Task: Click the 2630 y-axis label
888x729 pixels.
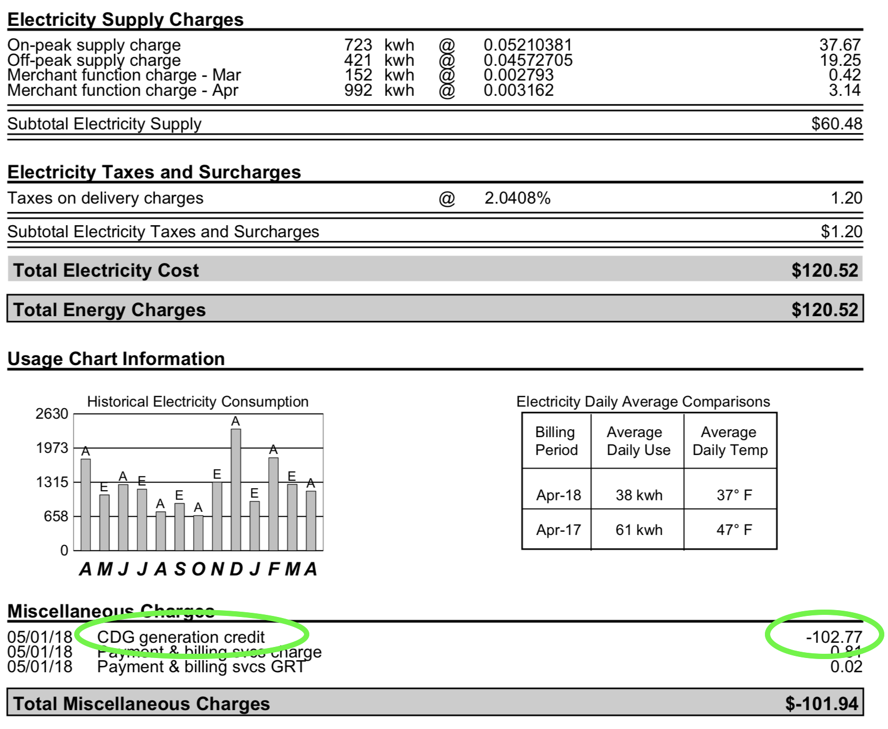Action: click(x=52, y=414)
